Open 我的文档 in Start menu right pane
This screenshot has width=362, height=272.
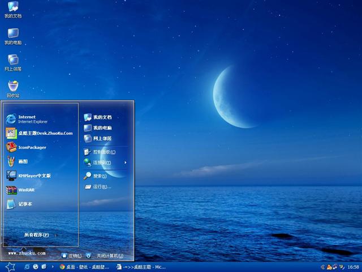click(101, 117)
